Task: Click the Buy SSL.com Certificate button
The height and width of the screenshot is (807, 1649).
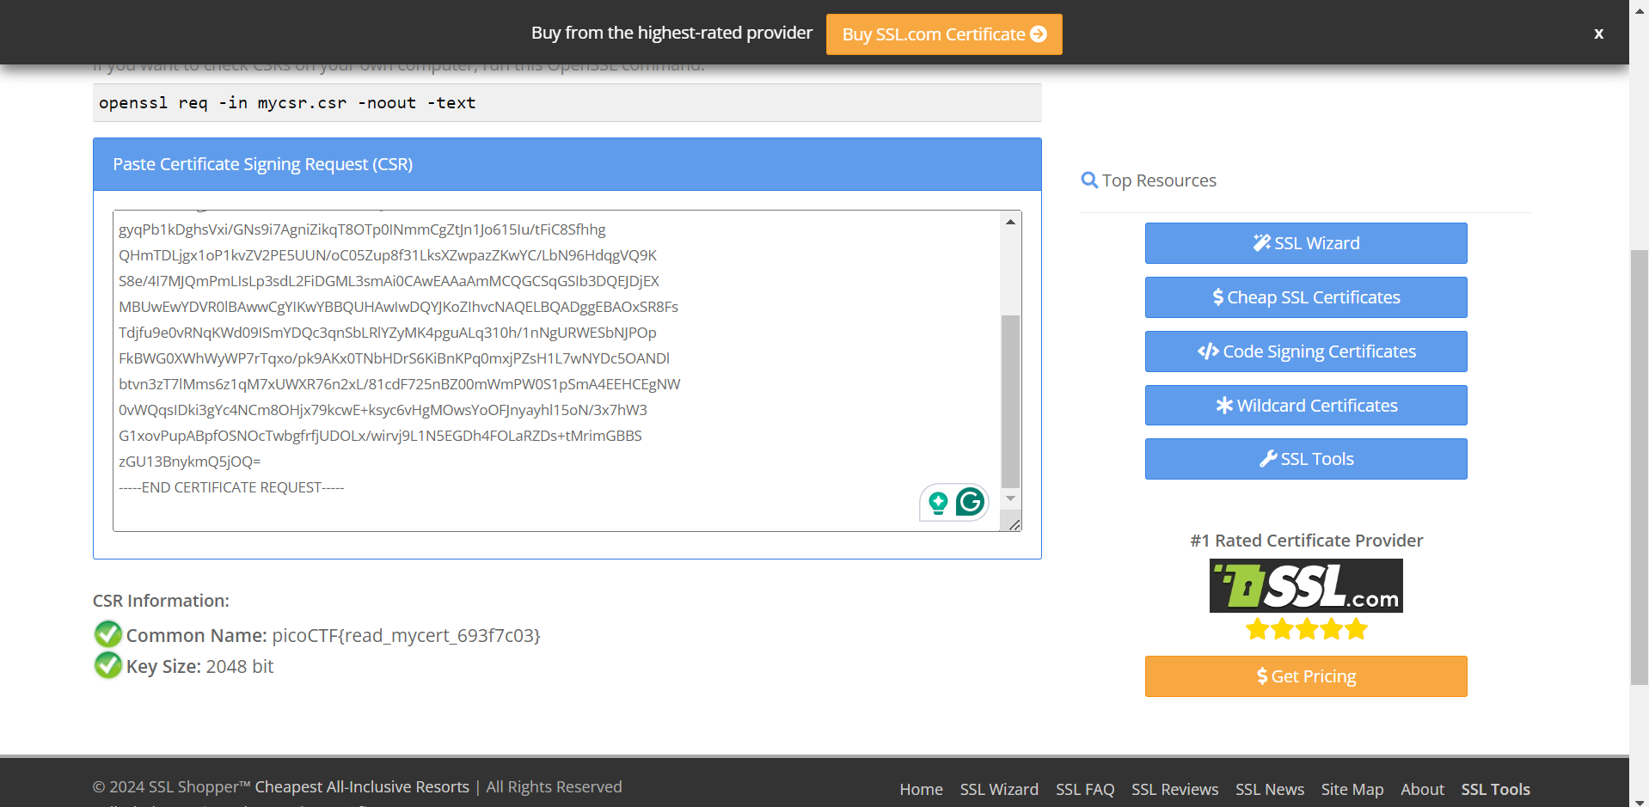Action: pos(944,34)
